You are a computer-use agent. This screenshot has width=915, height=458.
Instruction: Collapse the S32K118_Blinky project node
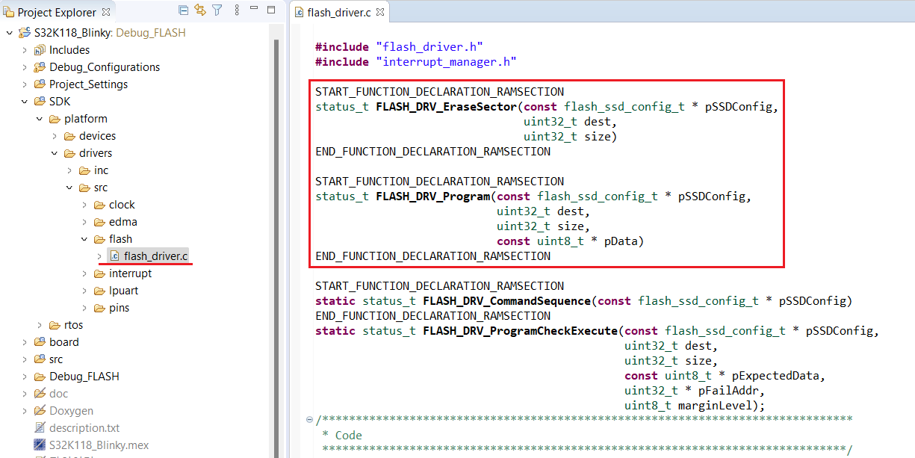[9, 33]
